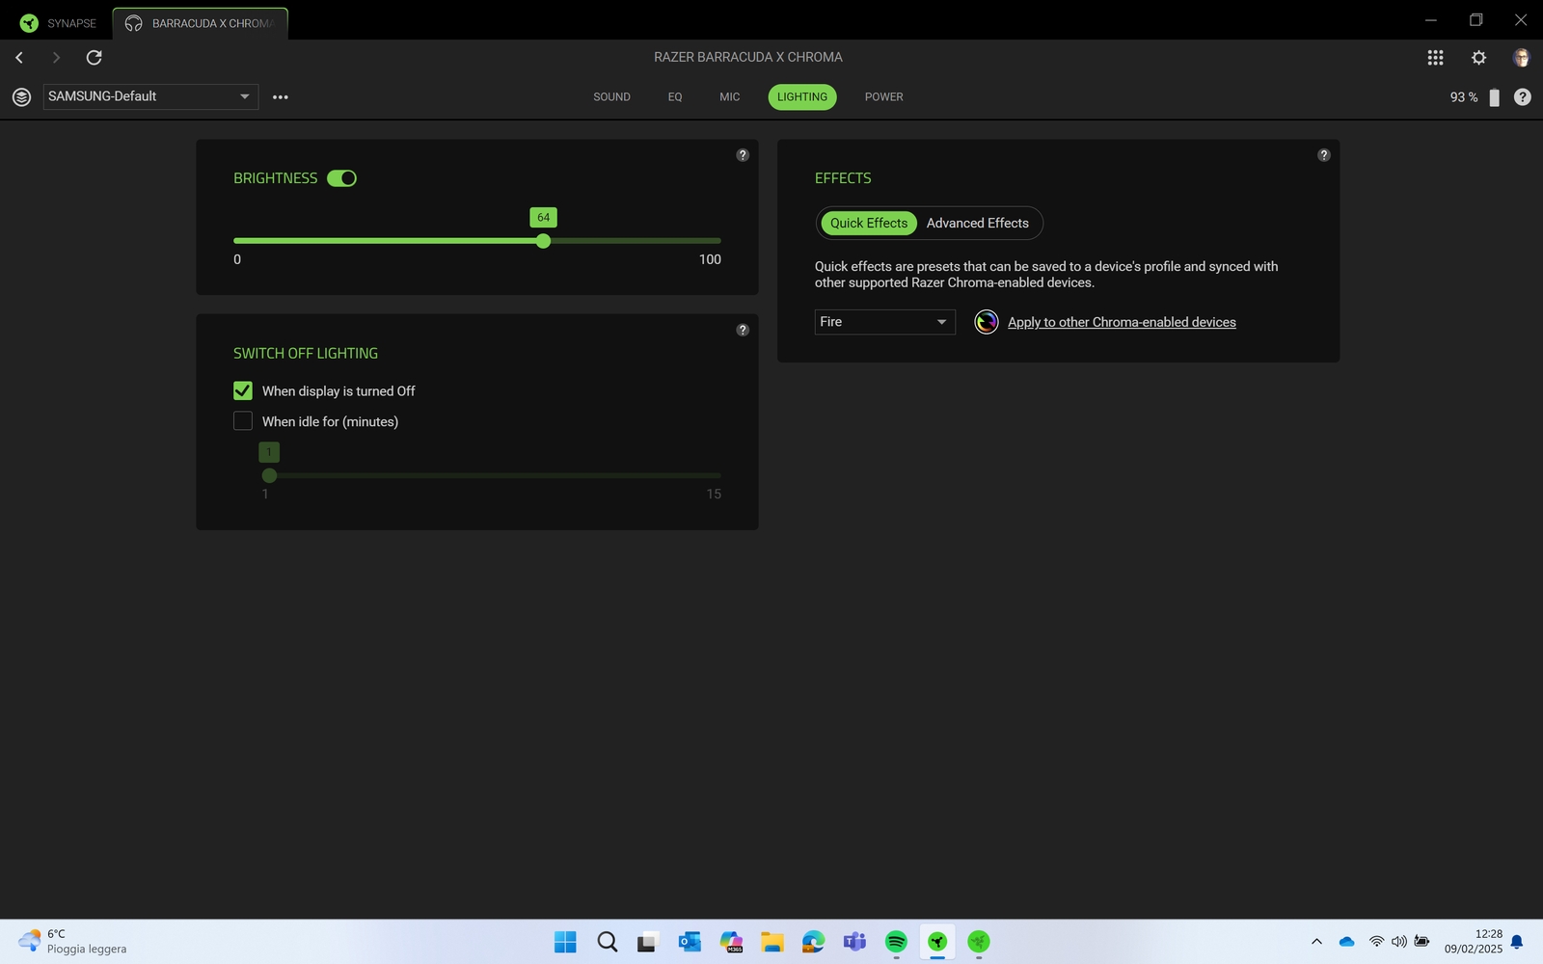
Task: Click the Razer taskbar icon beside Spotify
Action: coord(937,942)
